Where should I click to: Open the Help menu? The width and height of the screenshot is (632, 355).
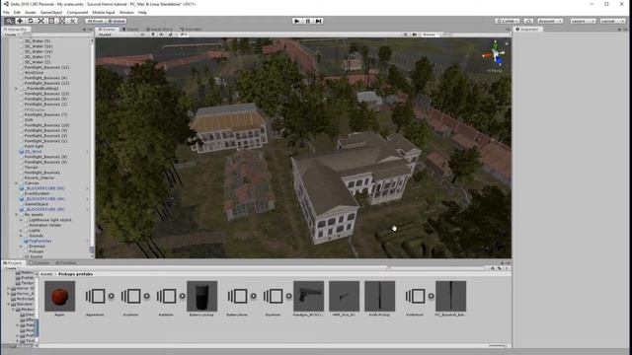pyautogui.click(x=142, y=13)
